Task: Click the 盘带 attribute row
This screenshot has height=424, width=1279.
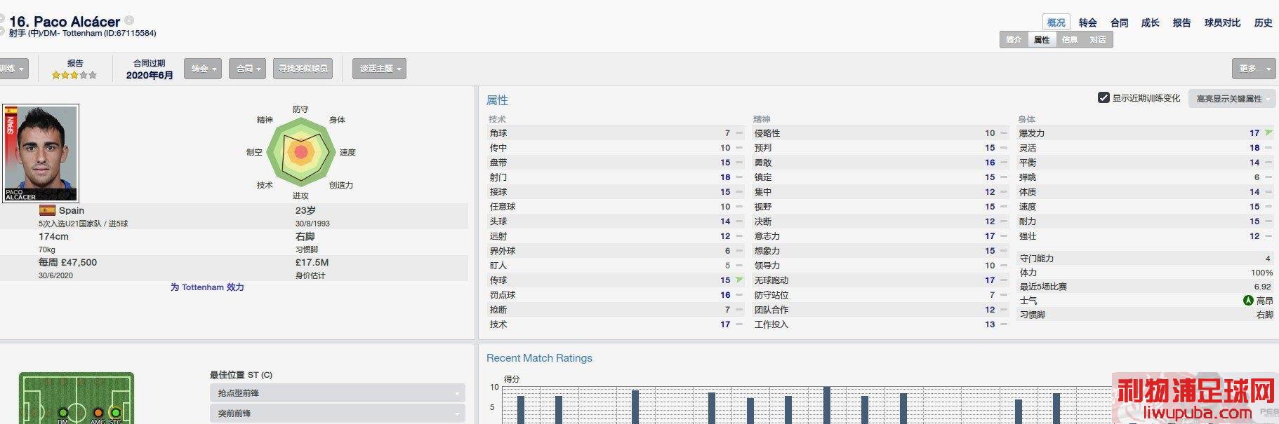Action: click(x=616, y=163)
